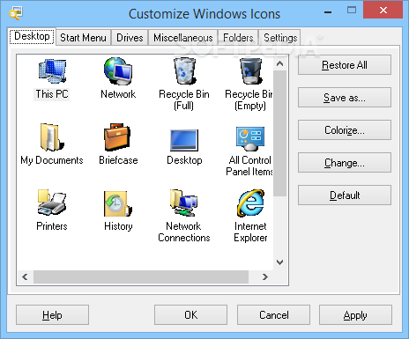Click the "My Documents" label text

pyautogui.click(x=52, y=160)
